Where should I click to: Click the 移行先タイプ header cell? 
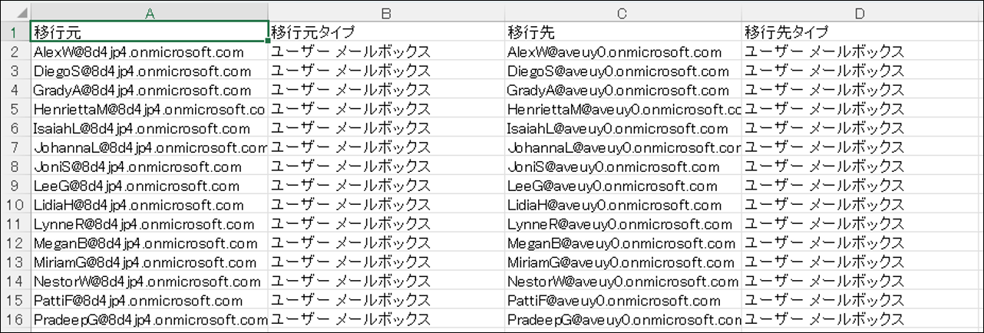point(860,33)
